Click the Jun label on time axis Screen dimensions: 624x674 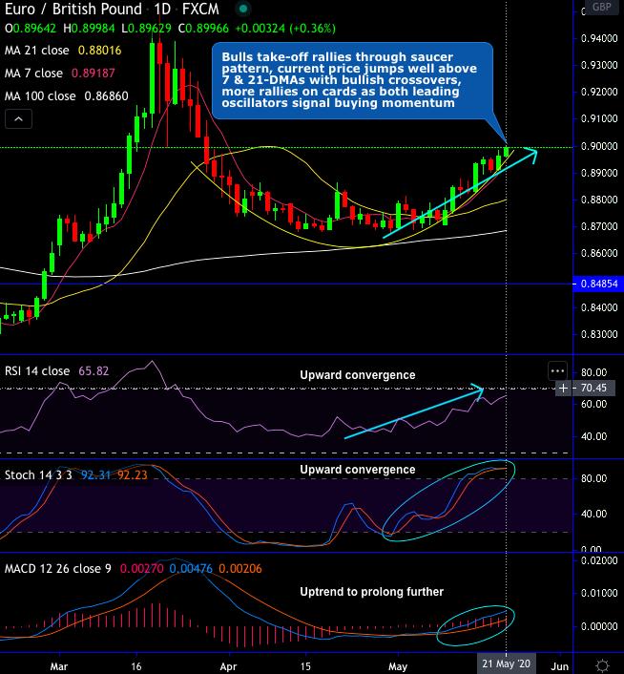(x=559, y=666)
